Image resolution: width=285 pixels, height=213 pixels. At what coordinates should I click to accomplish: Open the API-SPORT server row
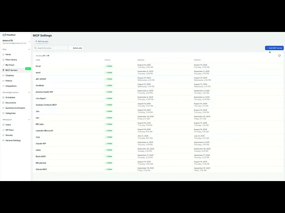[x=158, y=79]
